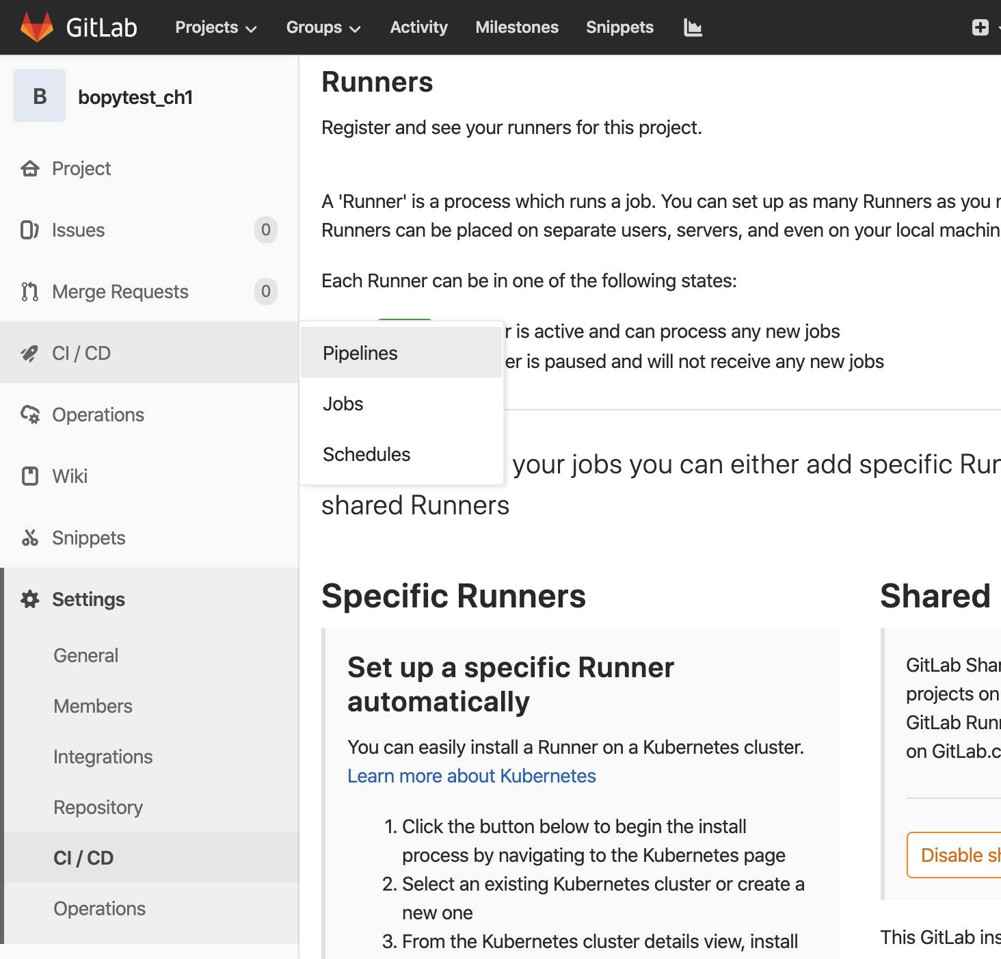Select Pipelines from the CI / CD flyout

360,353
